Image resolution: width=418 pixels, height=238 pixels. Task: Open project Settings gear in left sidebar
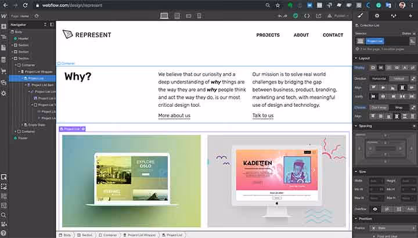click(3, 93)
